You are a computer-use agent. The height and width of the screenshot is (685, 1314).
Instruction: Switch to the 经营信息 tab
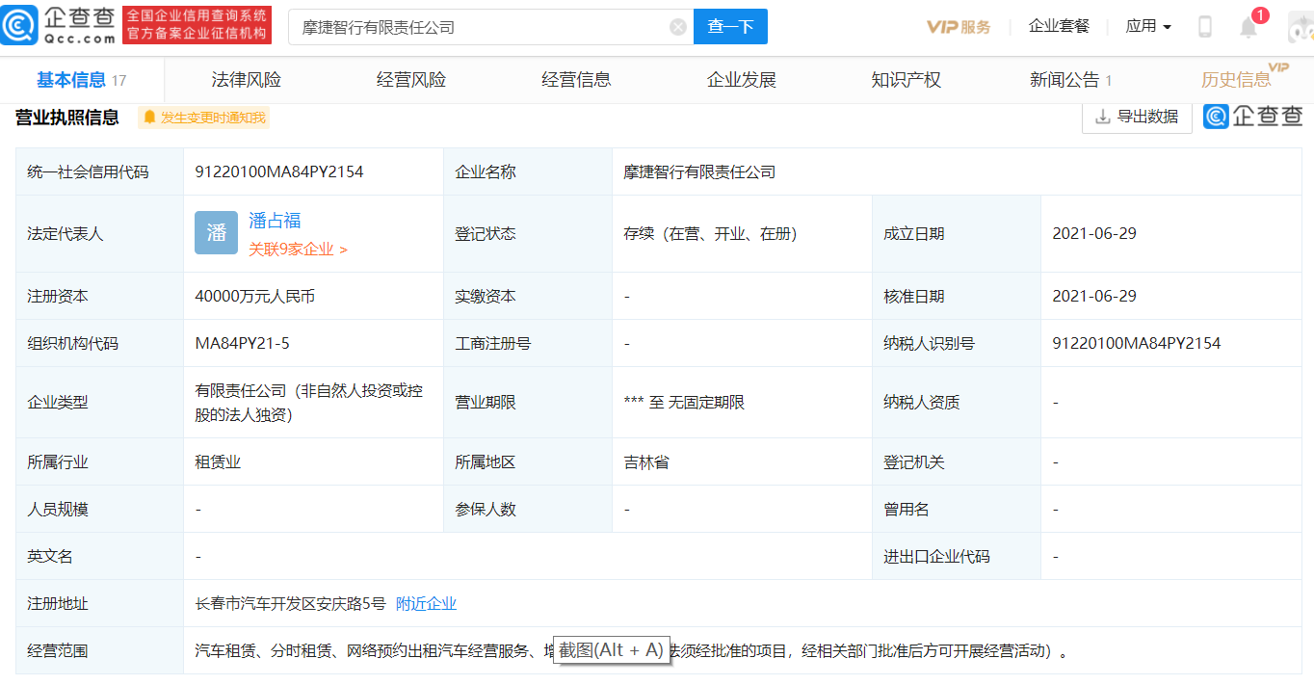576,80
